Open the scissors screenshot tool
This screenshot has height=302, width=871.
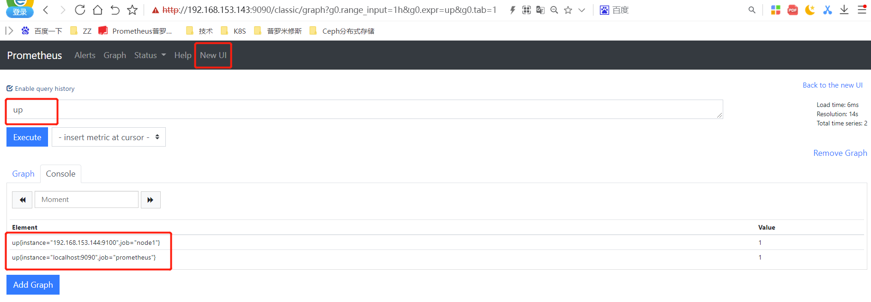click(827, 10)
